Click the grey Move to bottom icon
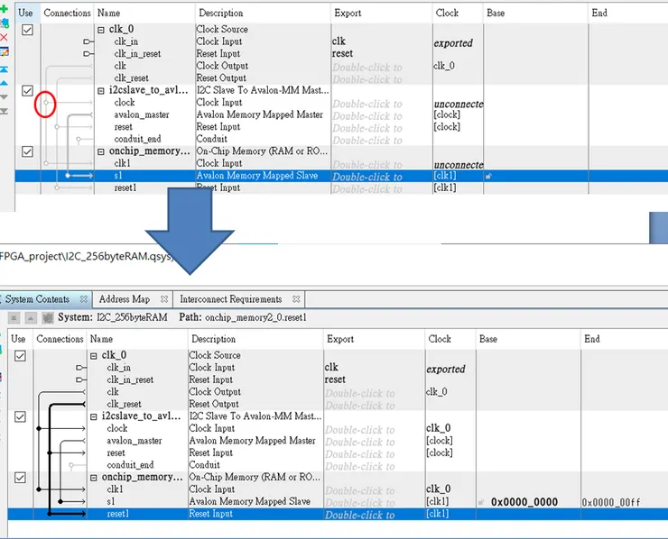668x539 pixels. coord(4,111)
